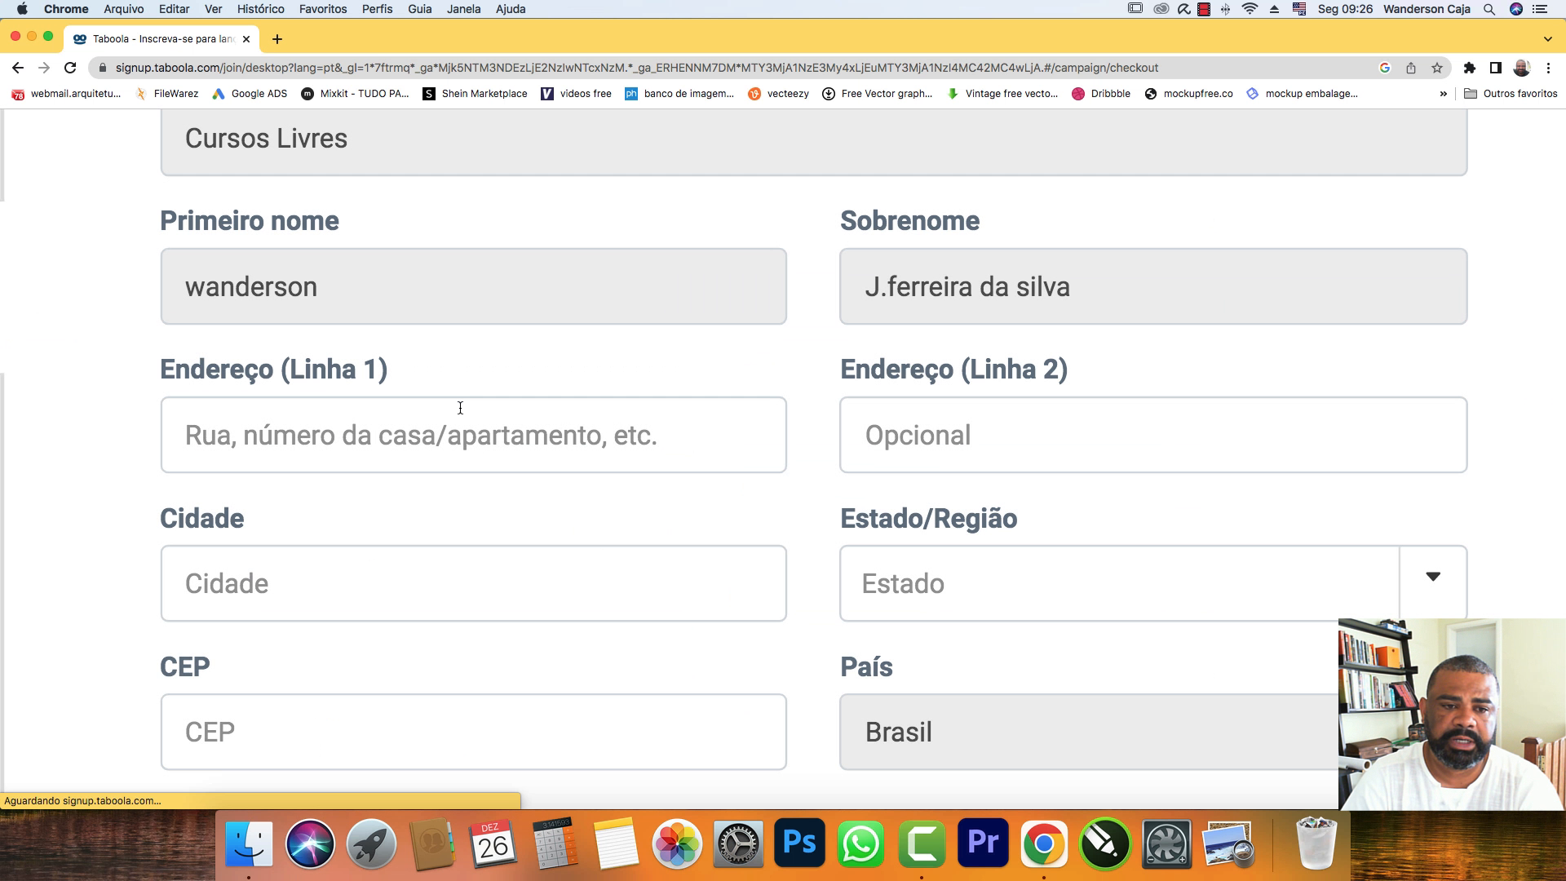1566x881 pixels.
Task: Open the Chrome extensions puzzle icon
Action: [1469, 68]
